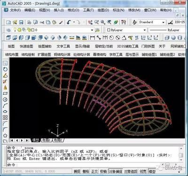Toggle 对象追踪 object tracking in status bar

[131, 171]
